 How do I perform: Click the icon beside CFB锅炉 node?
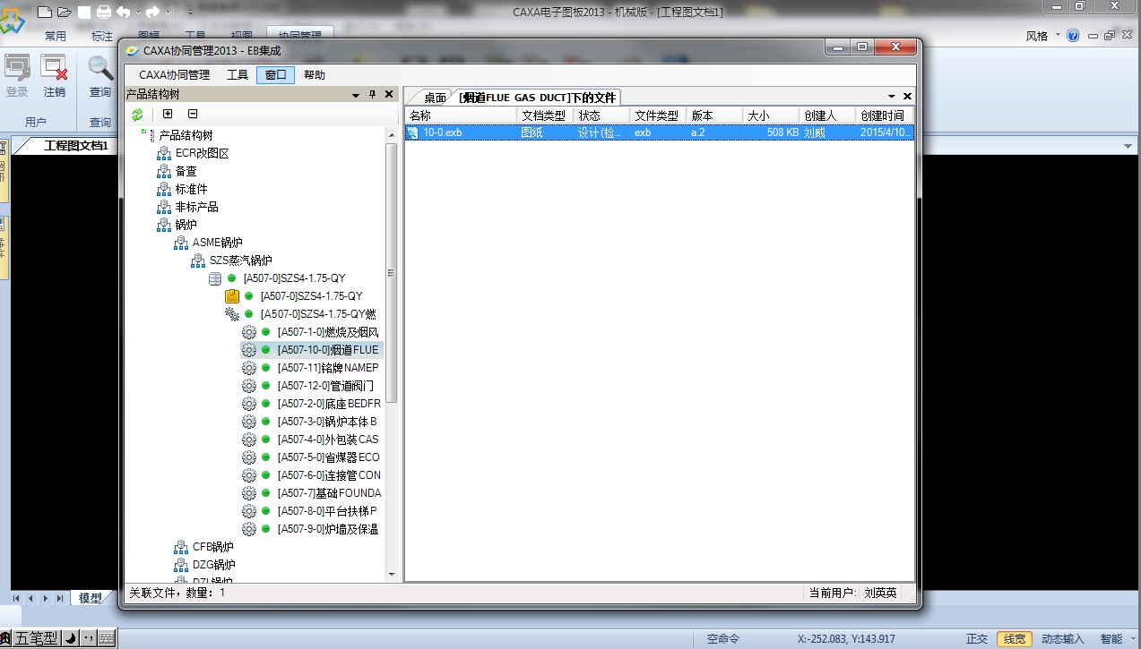click(180, 547)
